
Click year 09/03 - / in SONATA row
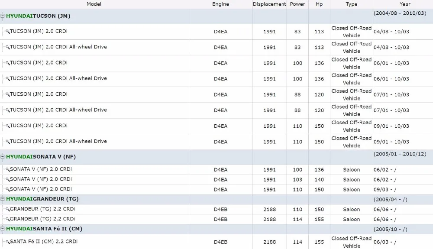click(385, 190)
